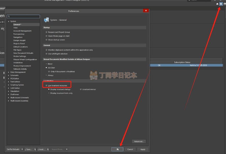Open the Import From dropdown
The height and width of the screenshot is (154, 226).
click(x=67, y=149)
